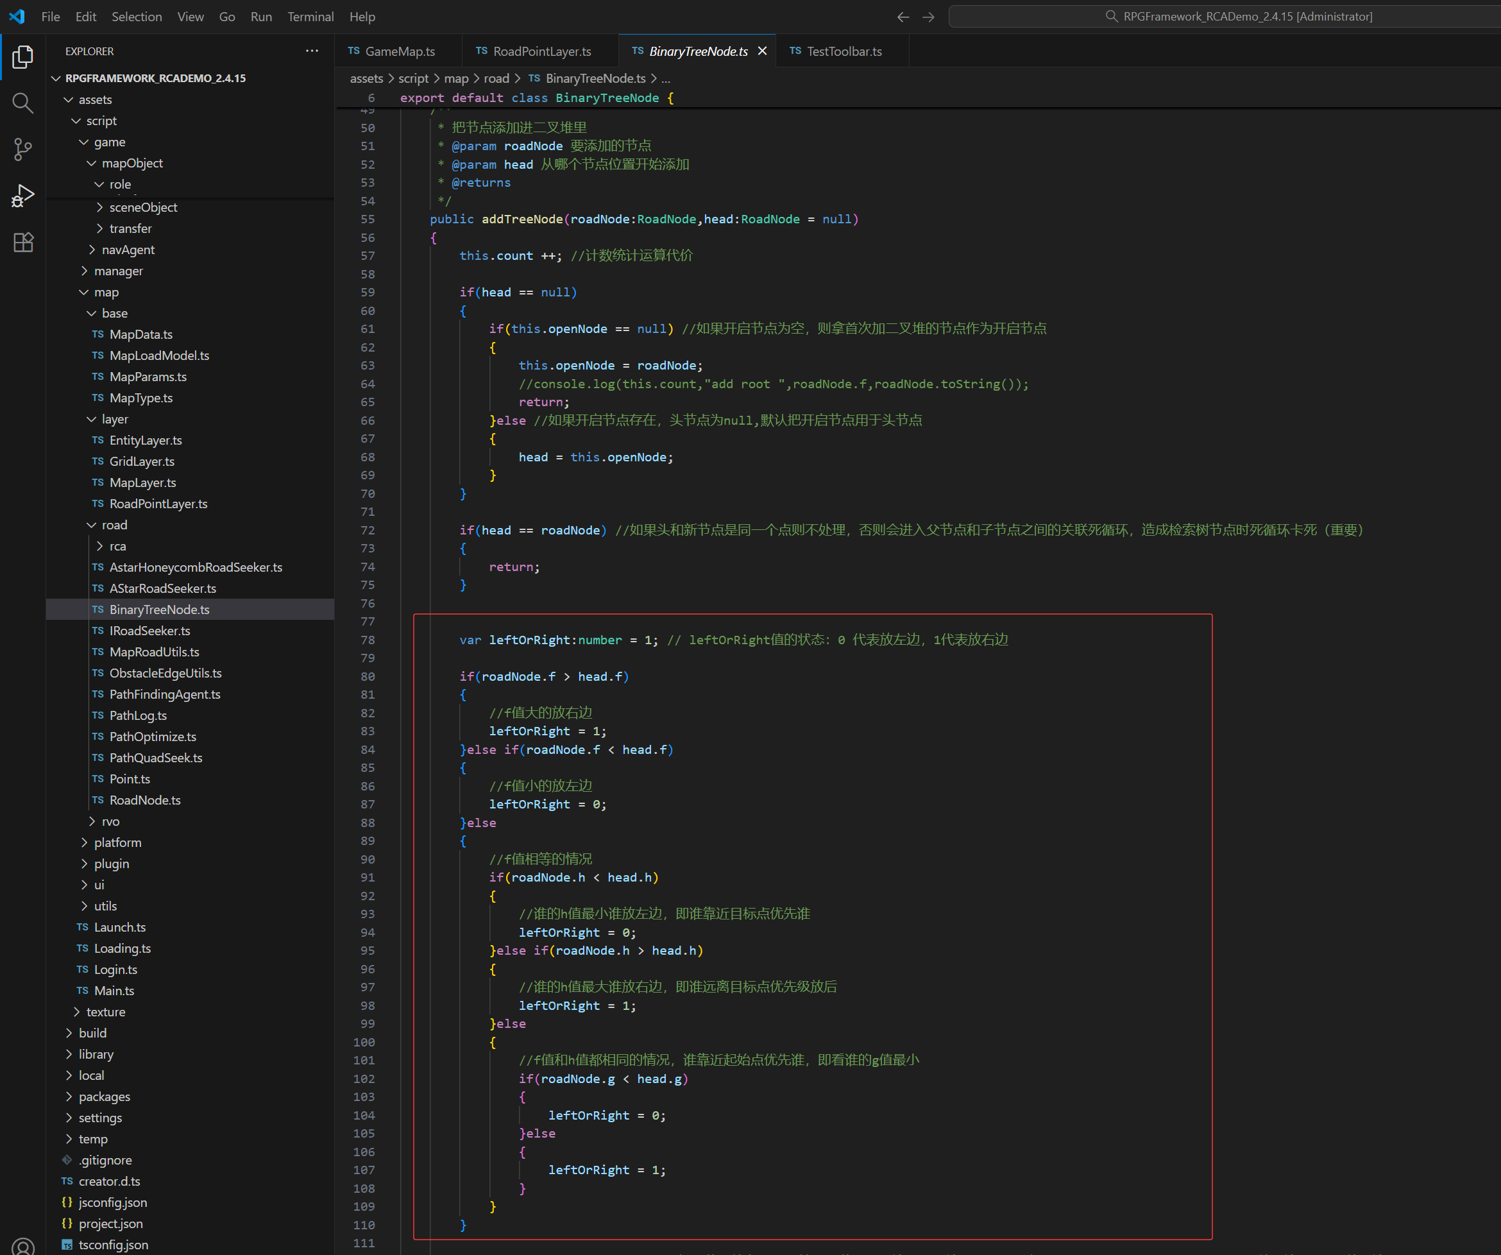Viewport: 1501px width, 1255px height.
Task: Click the Accounts icon at bottom
Action: point(23,1246)
